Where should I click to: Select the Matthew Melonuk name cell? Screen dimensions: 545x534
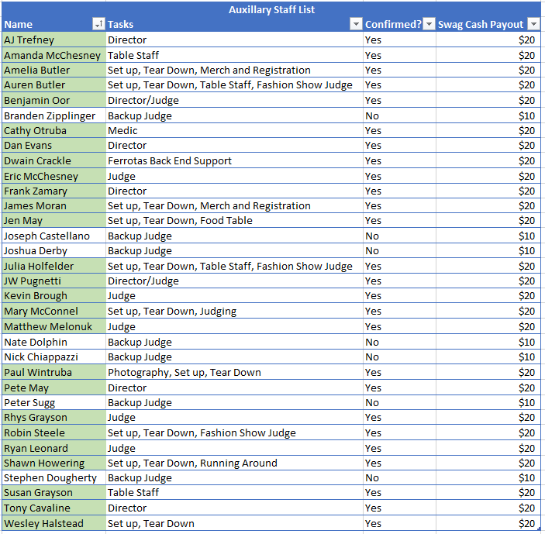click(53, 326)
